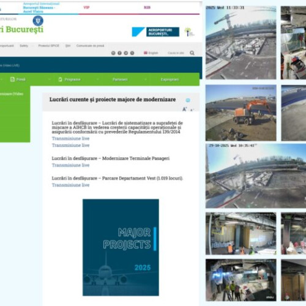Open the Presă menu item
This screenshot has height=306, width=306.
click(x=21, y=80)
